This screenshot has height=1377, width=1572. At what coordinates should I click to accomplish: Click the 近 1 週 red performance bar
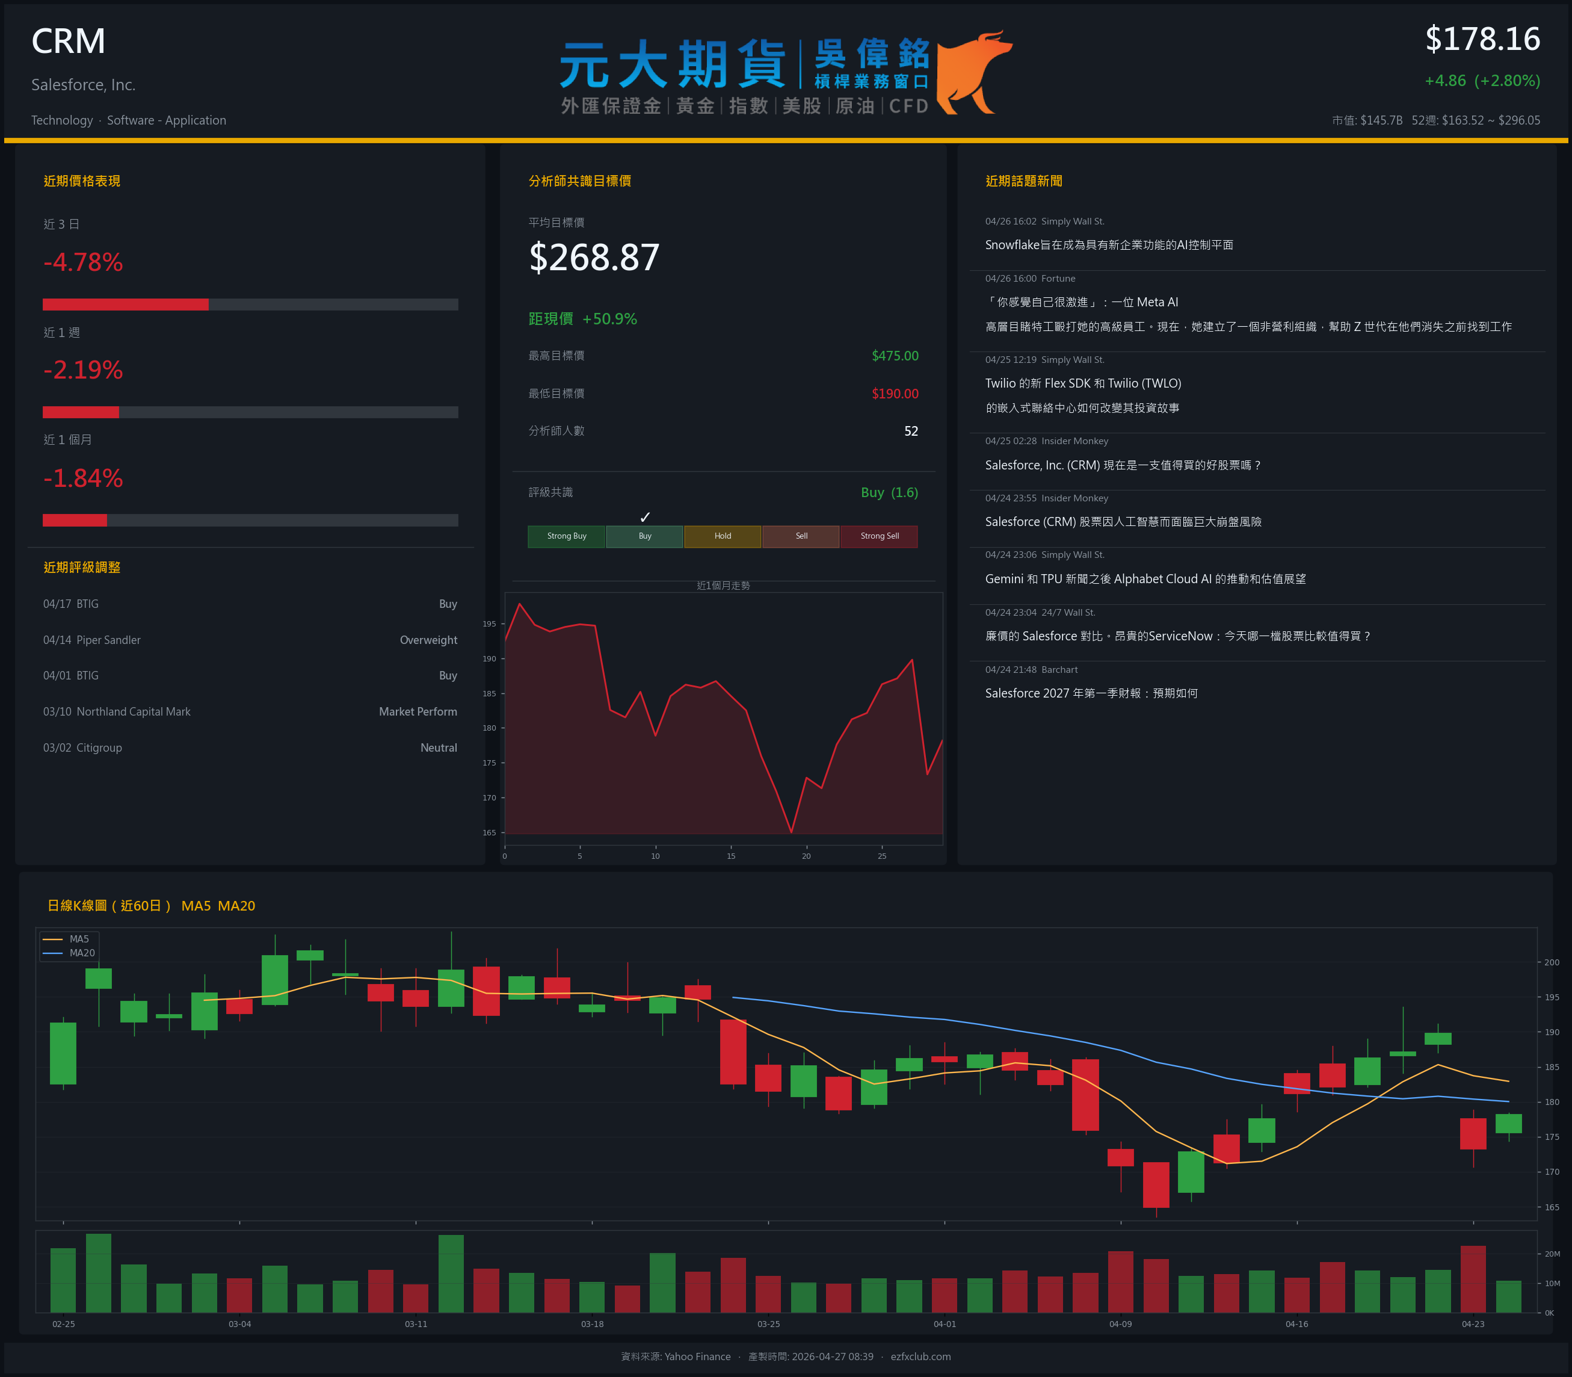point(81,412)
